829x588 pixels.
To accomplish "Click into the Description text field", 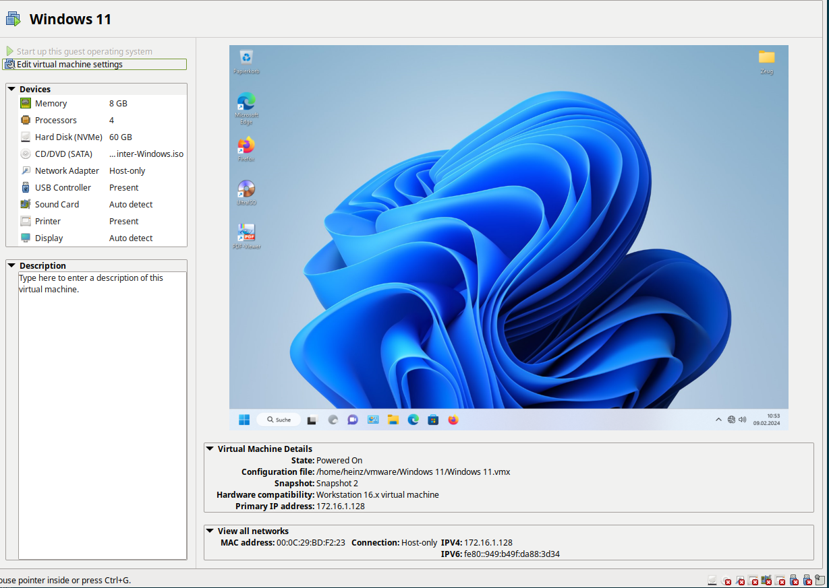I will [103, 416].
